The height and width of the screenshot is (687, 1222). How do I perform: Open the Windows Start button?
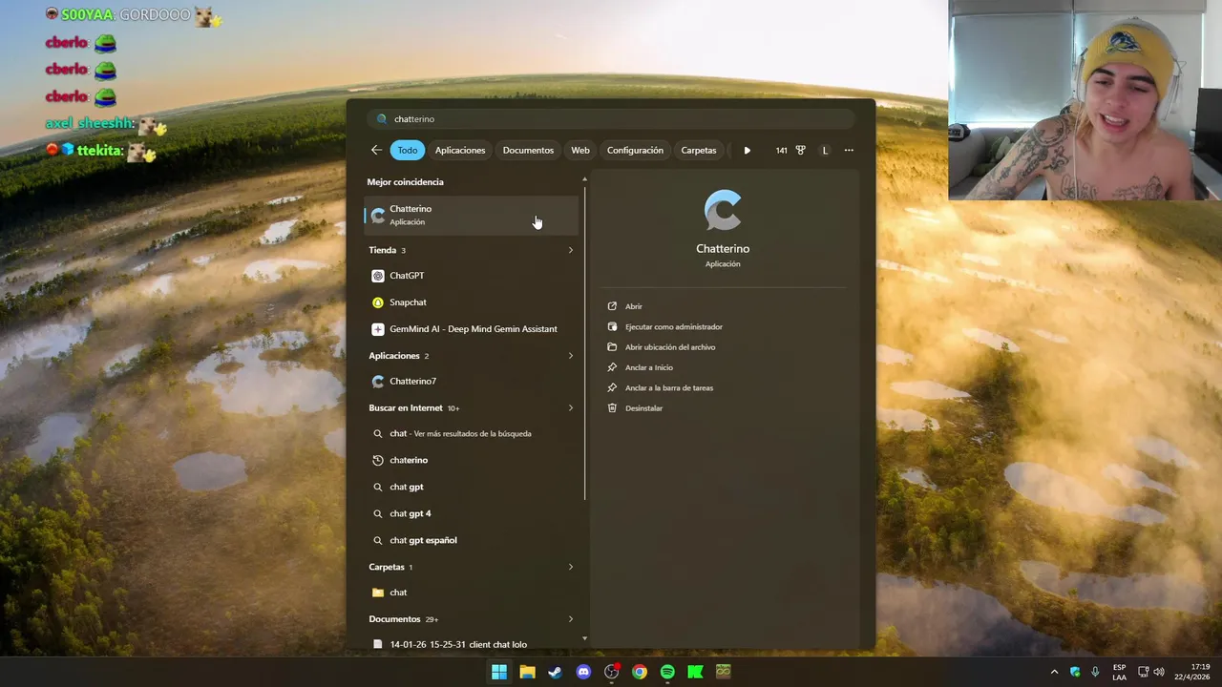coord(499,672)
